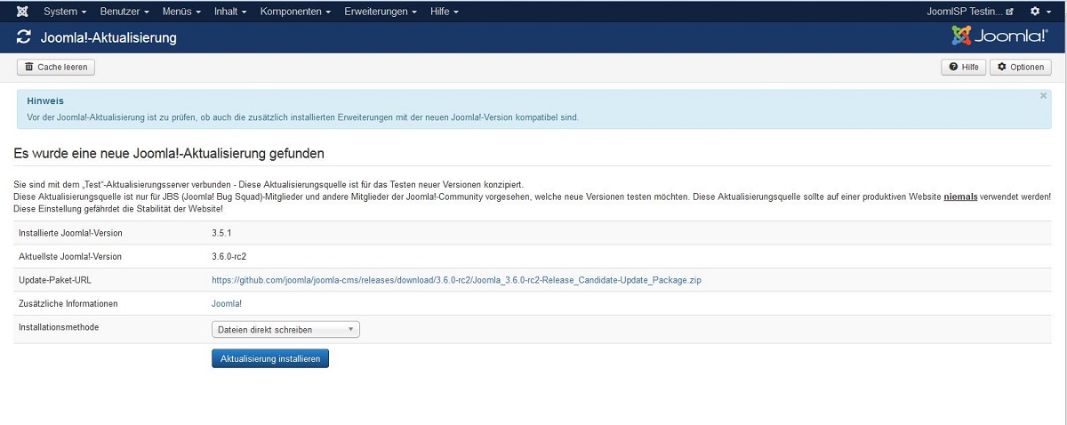Click the Cache leeren button
Screen dimensions: 1067x425
pos(56,67)
